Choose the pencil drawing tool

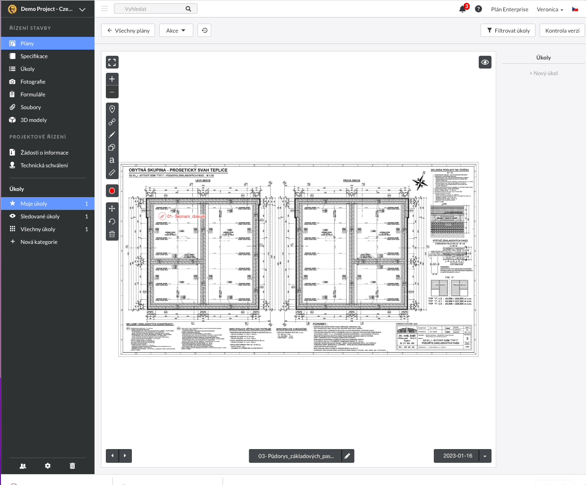(112, 135)
